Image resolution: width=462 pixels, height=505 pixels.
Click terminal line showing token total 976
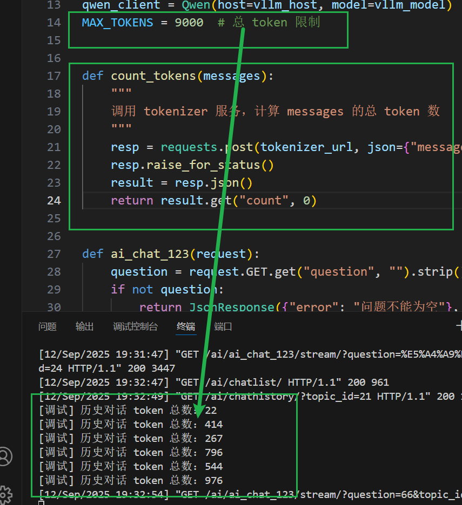tap(131, 480)
